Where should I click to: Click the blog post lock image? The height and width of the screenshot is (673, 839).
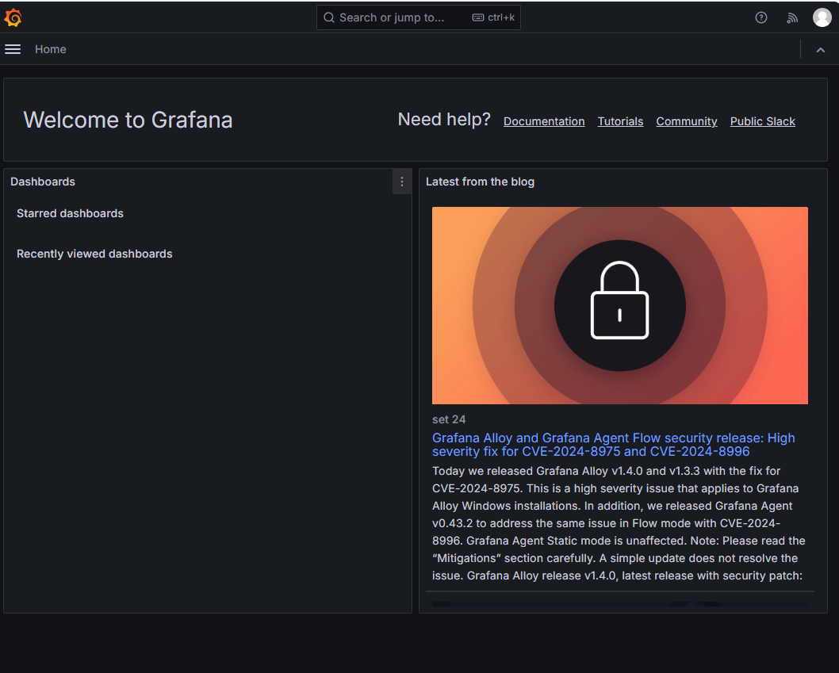tap(619, 305)
